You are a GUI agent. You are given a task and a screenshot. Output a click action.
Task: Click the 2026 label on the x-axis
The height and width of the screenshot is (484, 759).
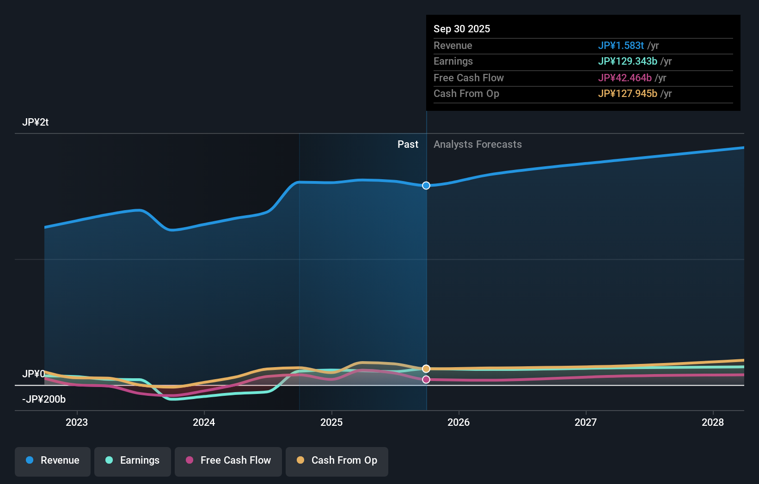(x=459, y=422)
